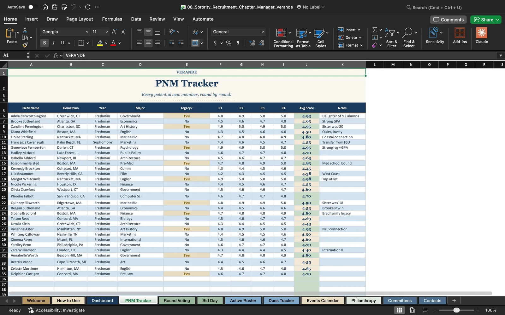Apply Italic formatting
505x315 pixels.
pos(53,43)
